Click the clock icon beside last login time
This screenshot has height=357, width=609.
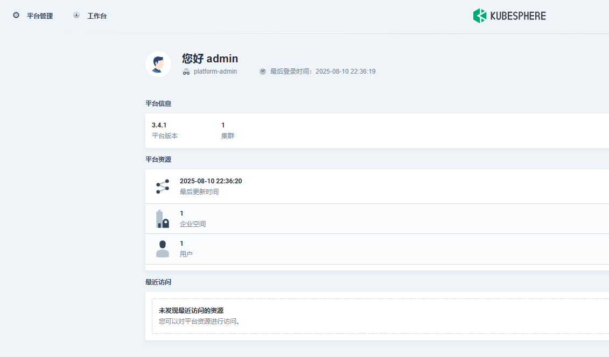click(x=263, y=72)
